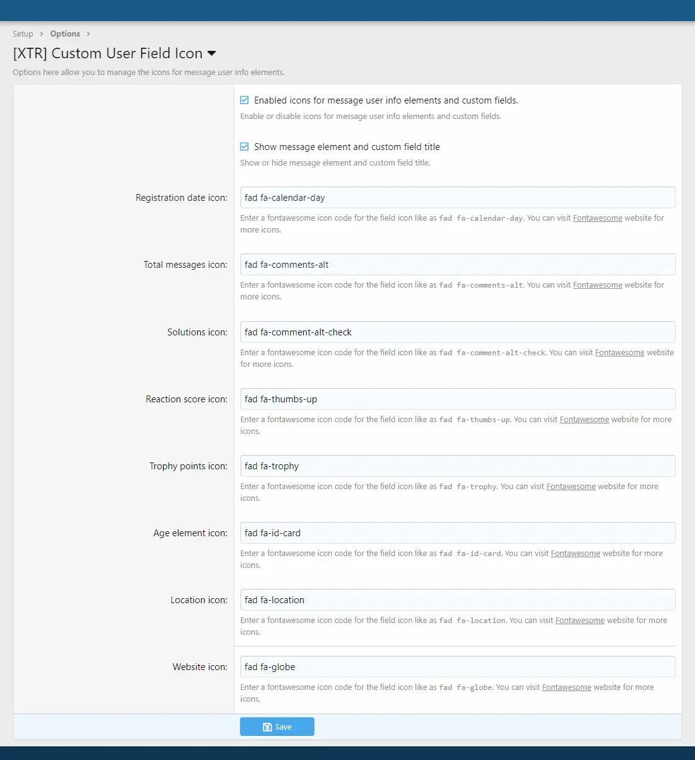Click the chevron after Options breadcrumb

[88, 34]
